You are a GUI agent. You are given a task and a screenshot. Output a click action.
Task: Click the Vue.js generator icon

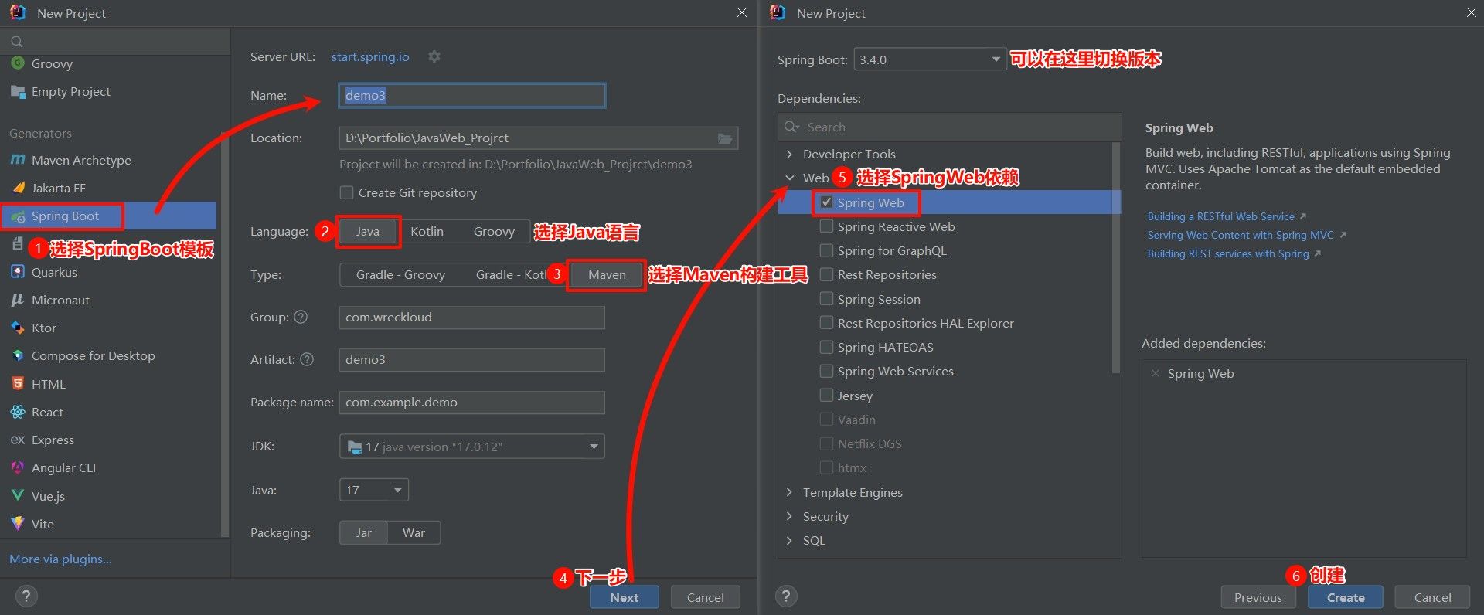point(18,495)
